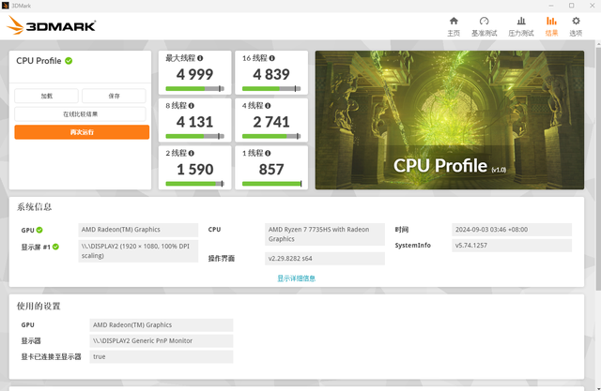Click info icon beside 4 线程
The width and height of the screenshot is (601, 391).
[268, 106]
